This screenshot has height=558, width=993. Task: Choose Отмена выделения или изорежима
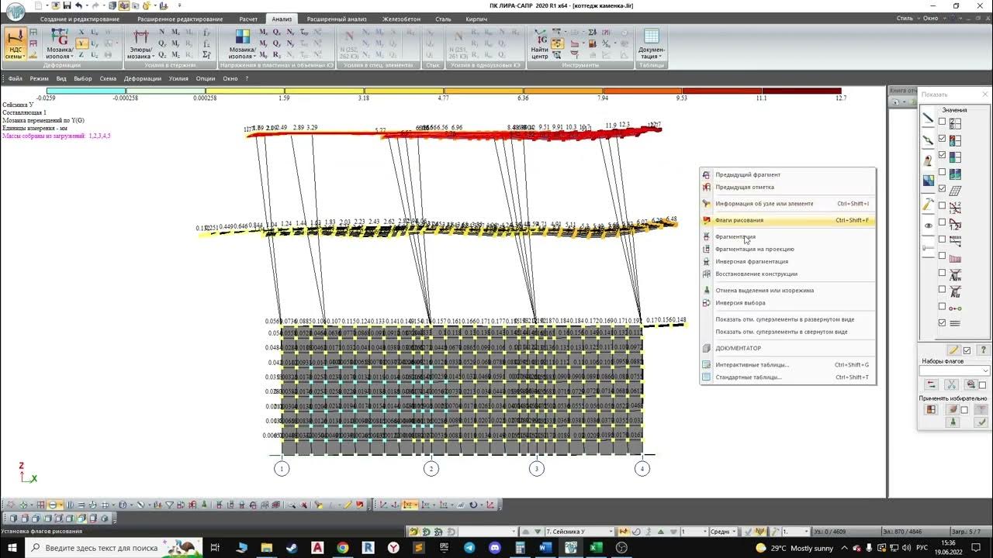[787, 291]
